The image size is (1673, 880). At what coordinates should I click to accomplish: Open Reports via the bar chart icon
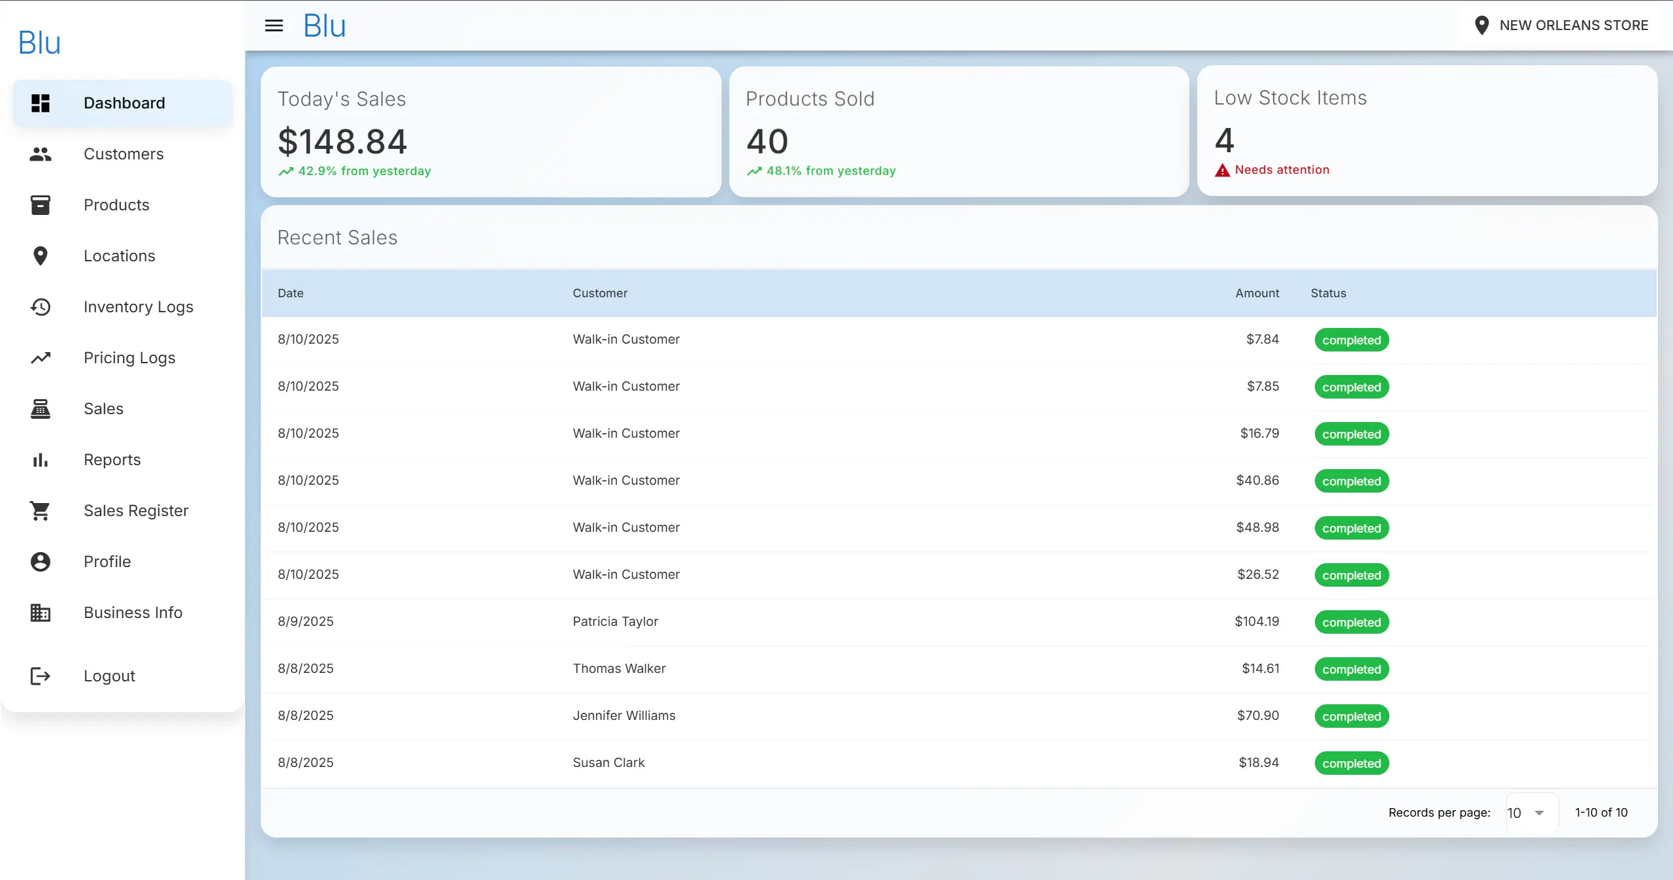click(41, 459)
